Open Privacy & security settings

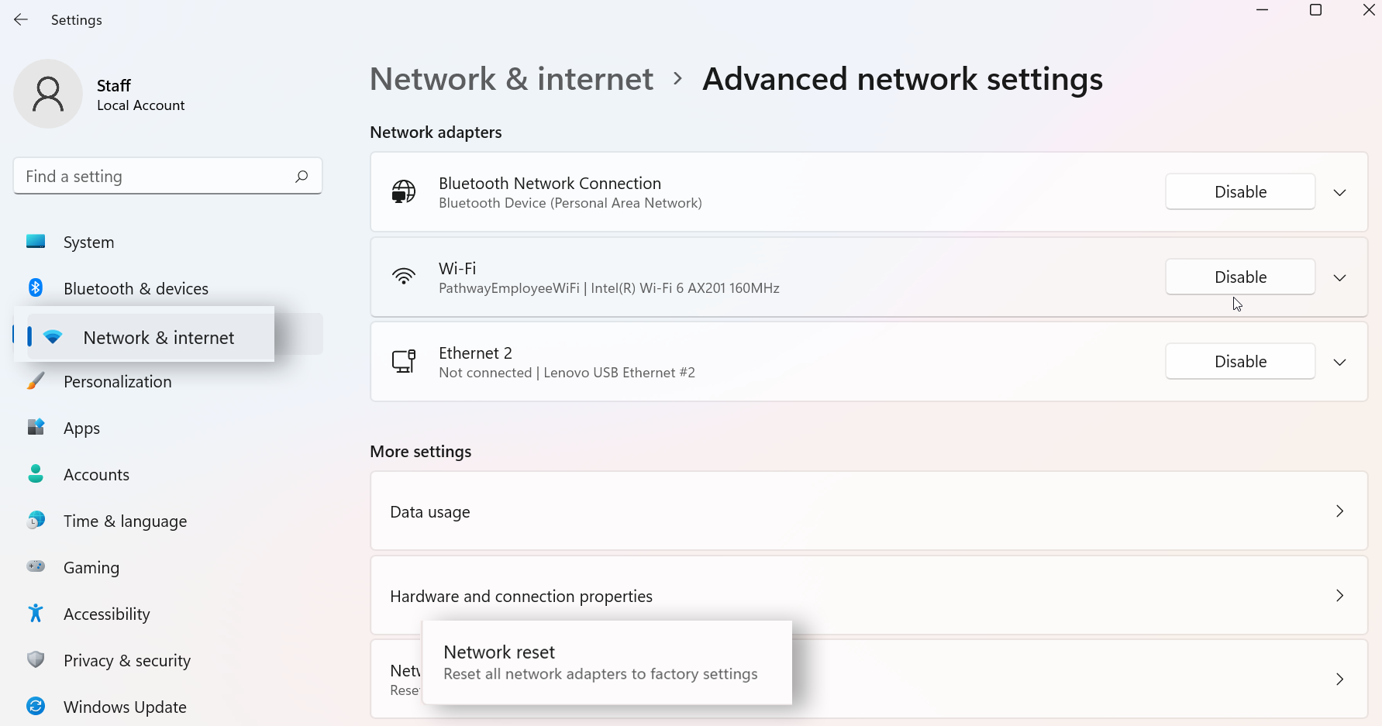127,660
